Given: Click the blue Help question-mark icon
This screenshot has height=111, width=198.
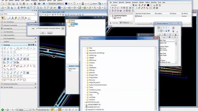Looking at the screenshot, I should 39,4.
